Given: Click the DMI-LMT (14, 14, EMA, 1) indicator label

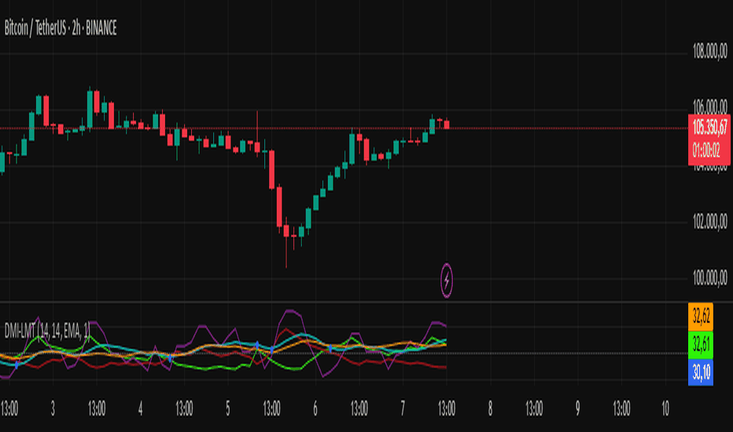Looking at the screenshot, I should coord(47,331).
